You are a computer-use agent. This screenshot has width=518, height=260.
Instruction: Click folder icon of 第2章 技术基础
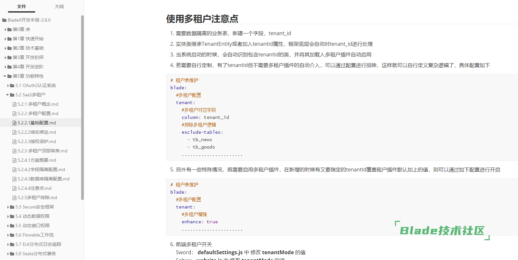(x=9, y=48)
